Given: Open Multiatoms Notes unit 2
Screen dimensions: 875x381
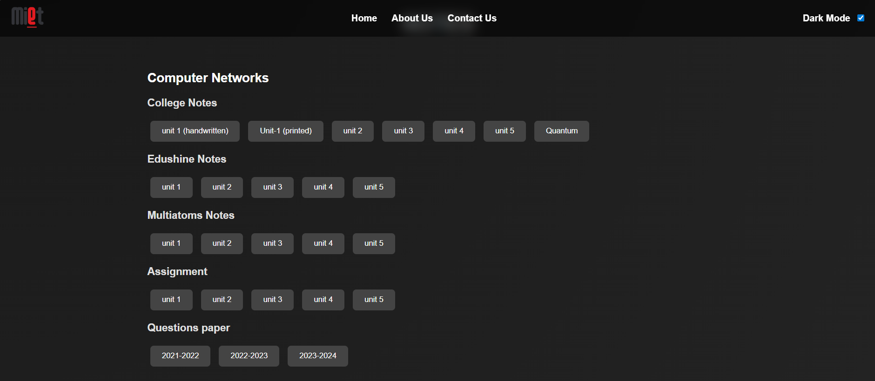Looking at the screenshot, I should 222,243.
